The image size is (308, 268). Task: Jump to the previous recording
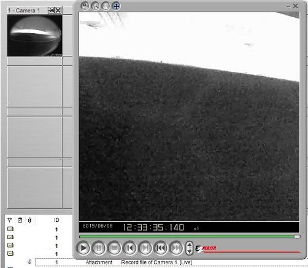click(161, 248)
